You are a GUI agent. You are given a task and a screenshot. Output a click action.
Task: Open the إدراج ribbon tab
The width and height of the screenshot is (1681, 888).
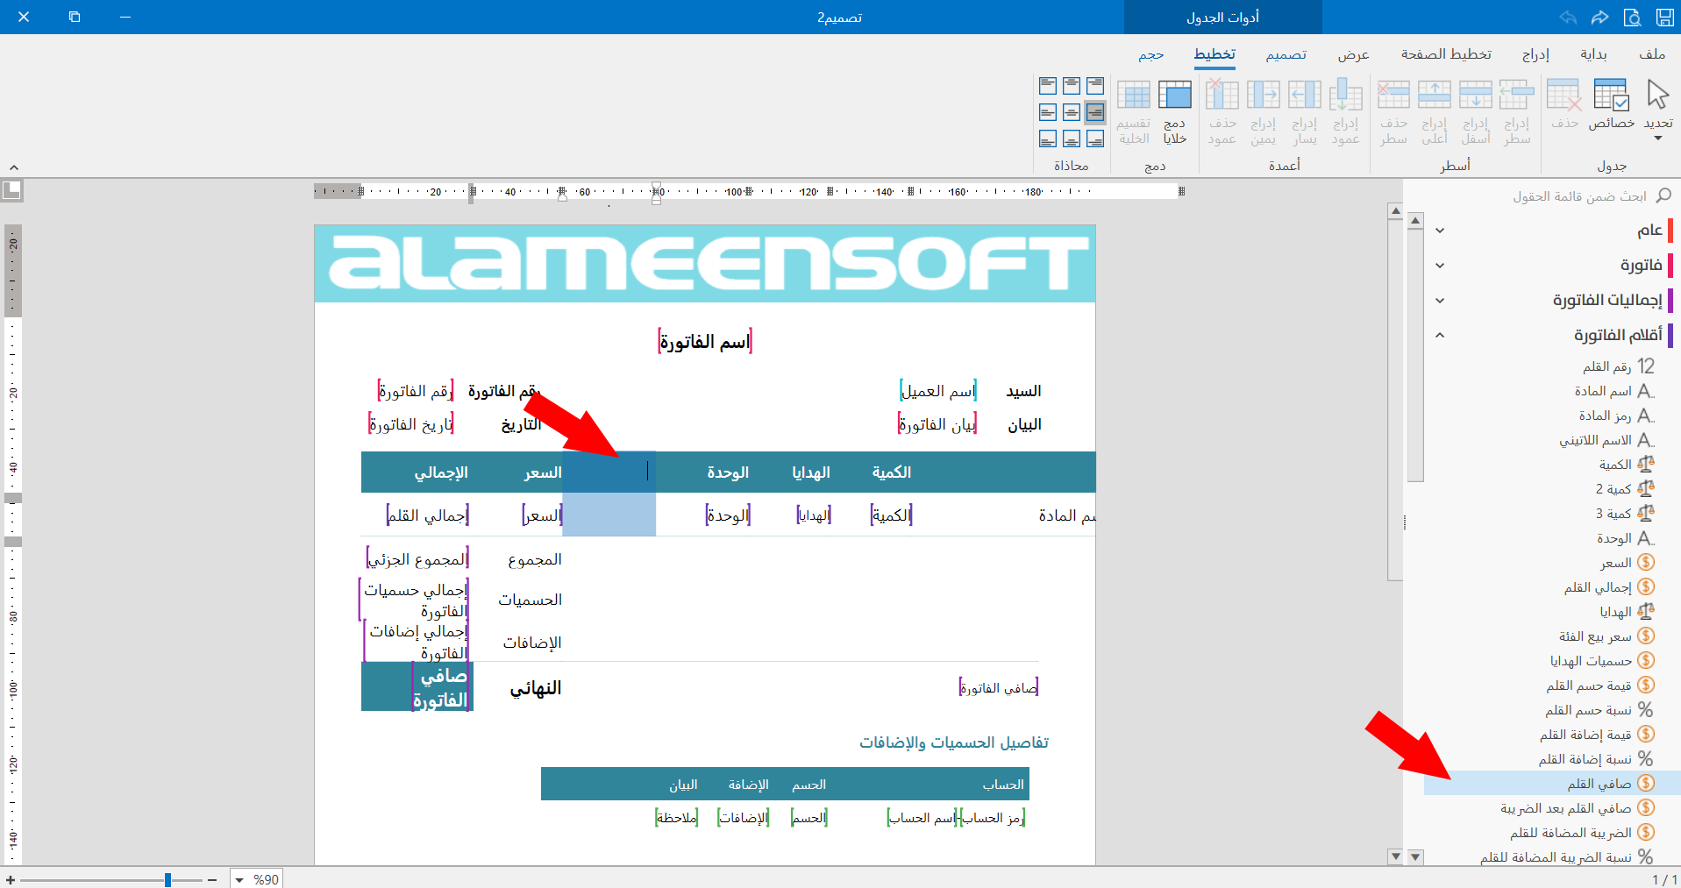click(1535, 54)
